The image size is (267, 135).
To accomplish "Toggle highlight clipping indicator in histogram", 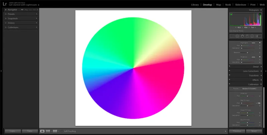I will click(260, 15).
